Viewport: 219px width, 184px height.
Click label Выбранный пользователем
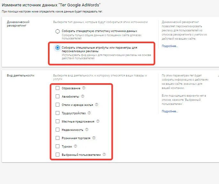tap(81, 155)
